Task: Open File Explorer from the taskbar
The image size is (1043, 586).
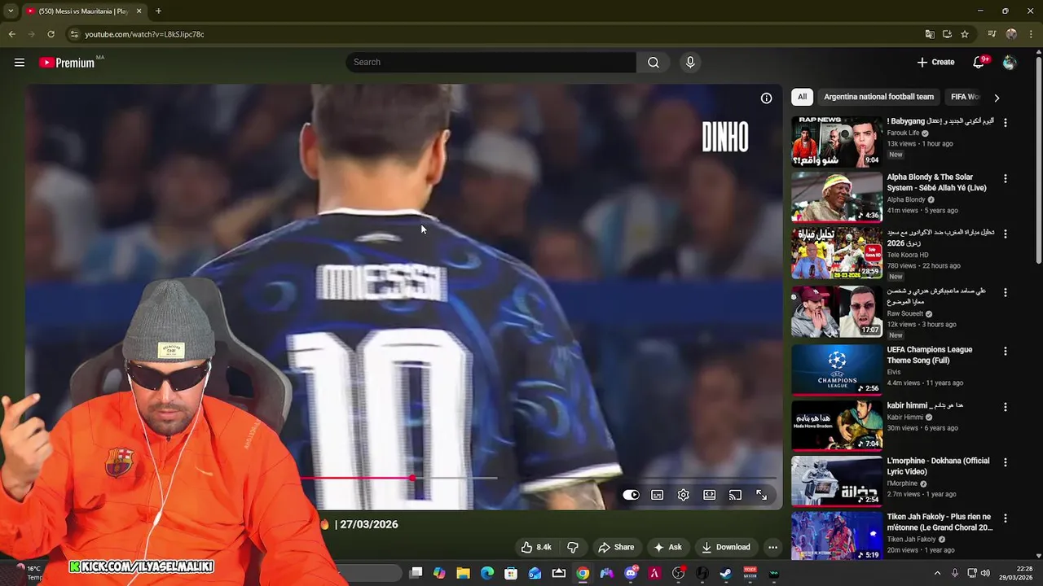Action: pyautogui.click(x=463, y=573)
